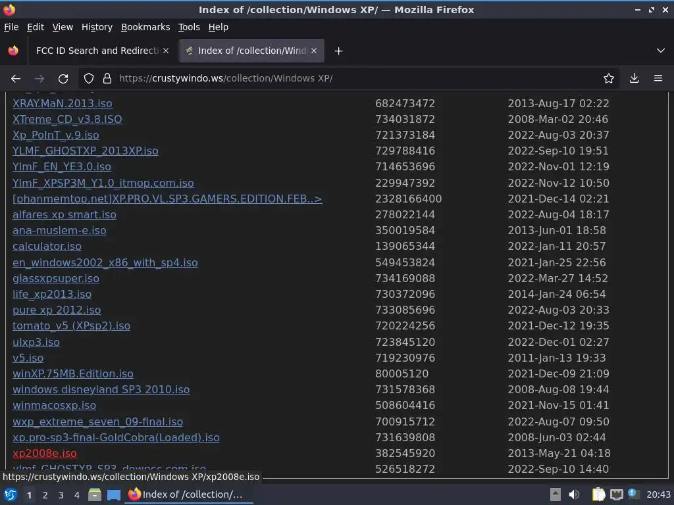Click wxp_extreme_seven_09-final.iso link

97,422
